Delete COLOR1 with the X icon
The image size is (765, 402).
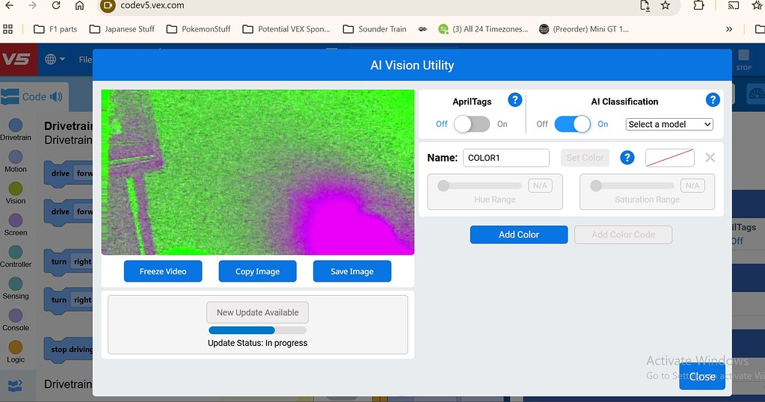pyautogui.click(x=710, y=158)
